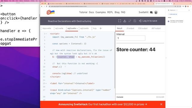Switch to JS output tab
Image resolution: width=192 pixels, height=108 pixels.
130,28
